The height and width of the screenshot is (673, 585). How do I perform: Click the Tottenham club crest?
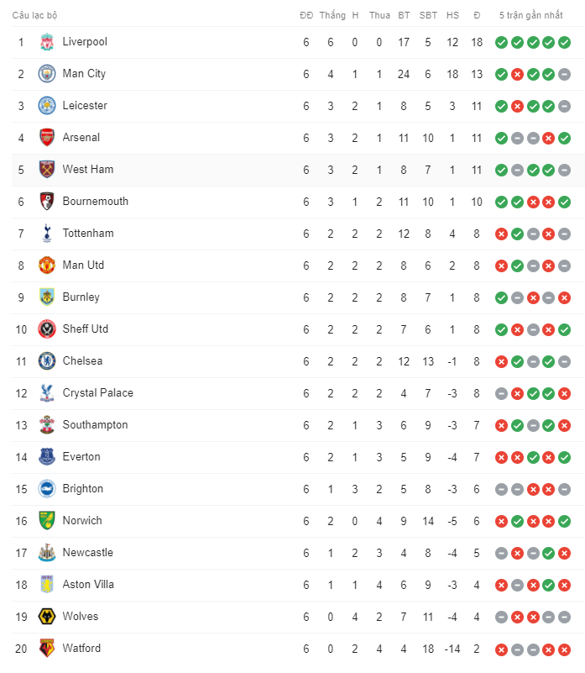47,234
